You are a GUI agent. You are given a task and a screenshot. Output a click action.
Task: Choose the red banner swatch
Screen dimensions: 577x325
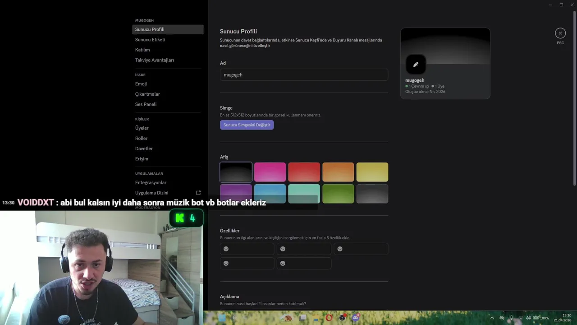point(304,172)
